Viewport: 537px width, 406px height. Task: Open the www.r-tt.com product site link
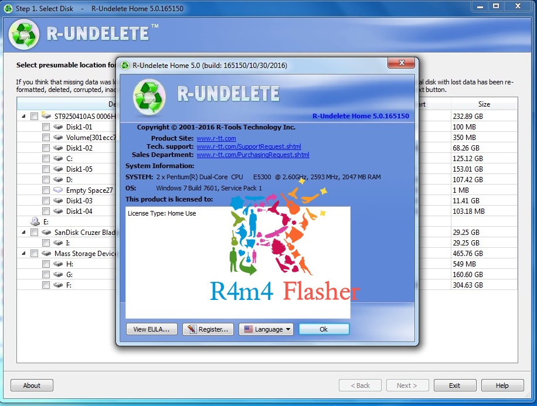click(216, 138)
